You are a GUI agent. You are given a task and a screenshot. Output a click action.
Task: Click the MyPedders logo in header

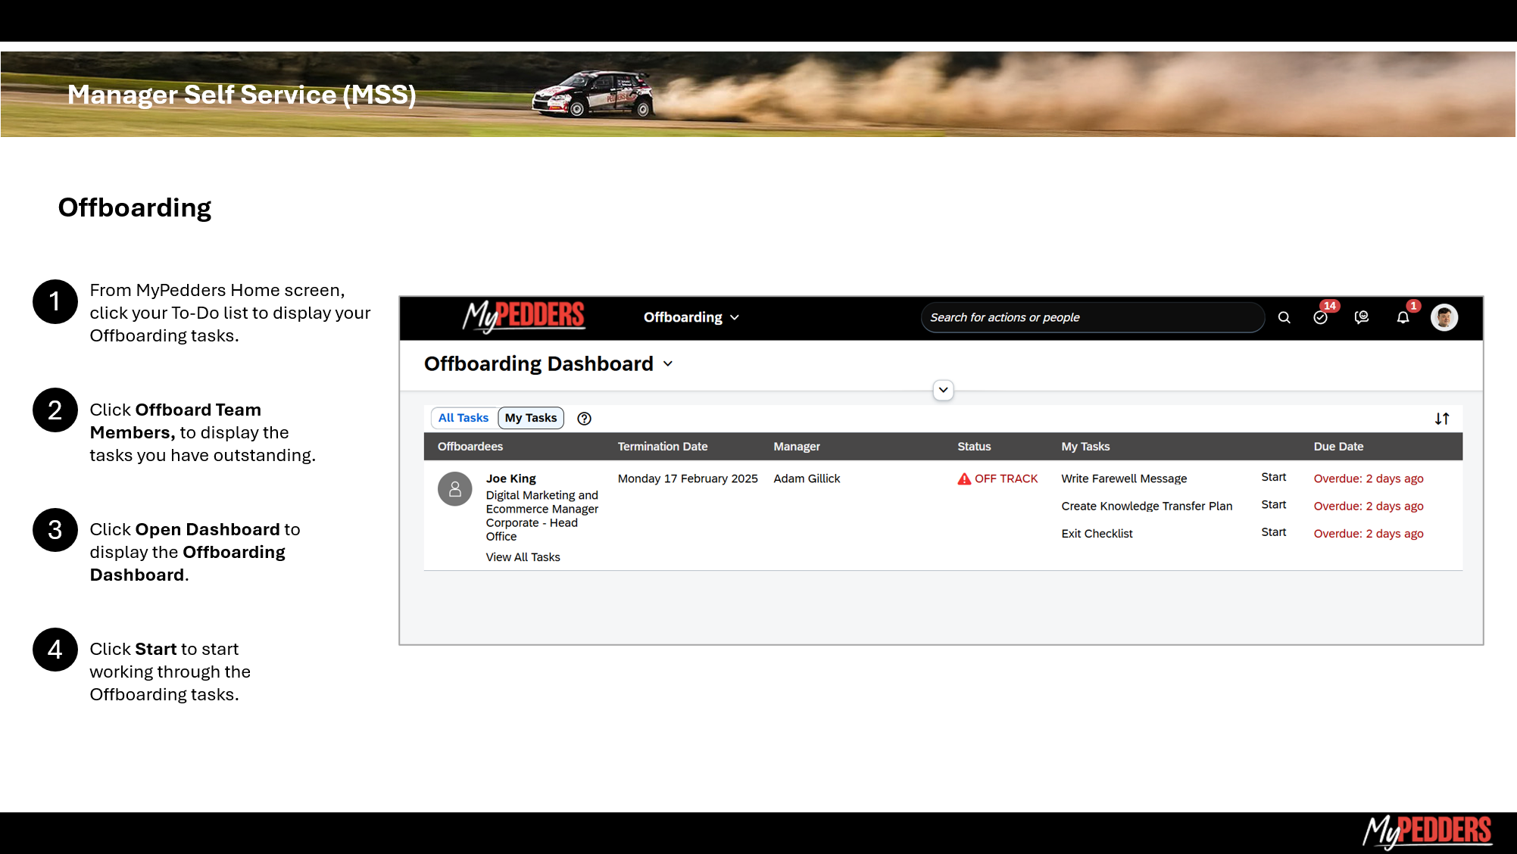tap(523, 316)
